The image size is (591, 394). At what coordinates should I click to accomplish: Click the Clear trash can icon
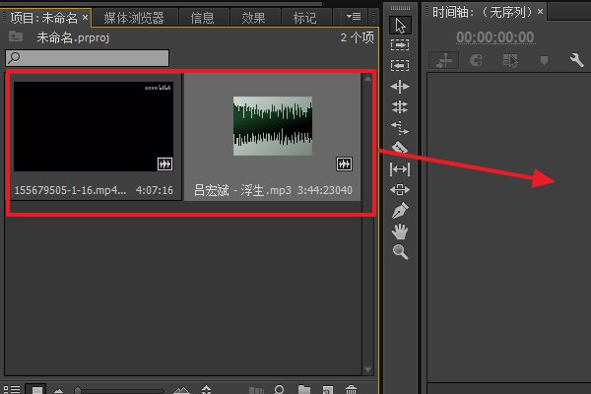pyautogui.click(x=351, y=389)
